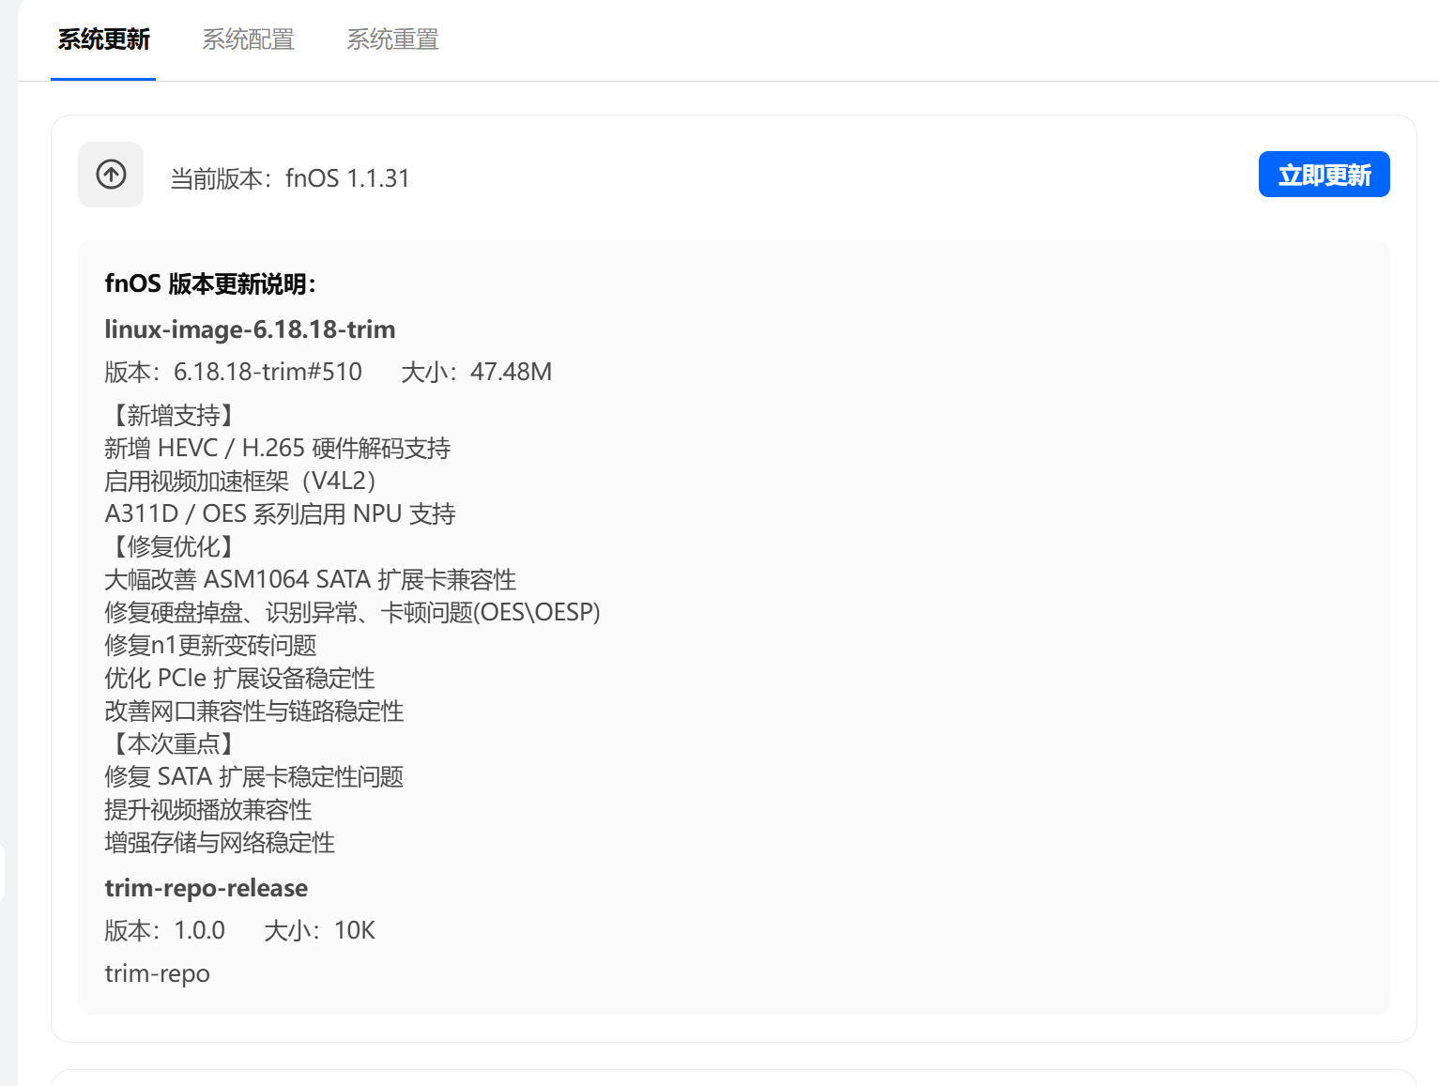Switch to the 系统重置 tab
The image size is (1439, 1086).
click(392, 39)
